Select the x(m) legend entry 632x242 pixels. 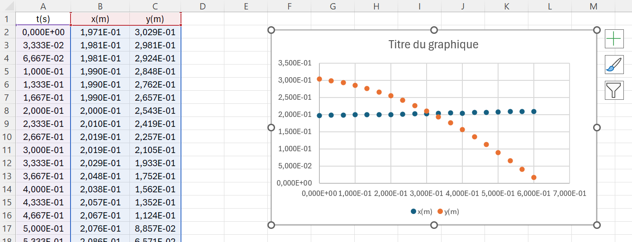point(421,211)
